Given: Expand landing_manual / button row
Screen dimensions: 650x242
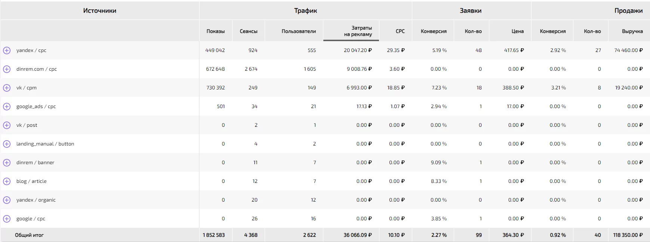Looking at the screenshot, I should tap(7, 144).
